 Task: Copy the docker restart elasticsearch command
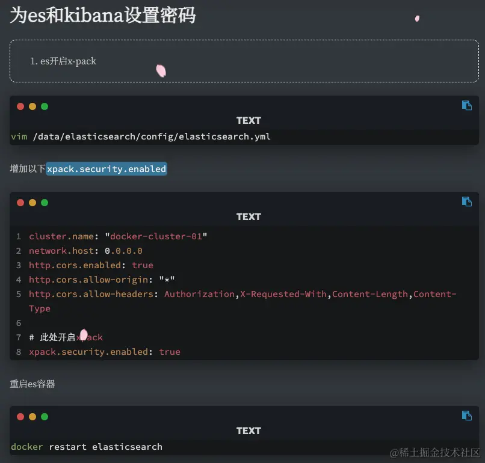[x=467, y=415]
